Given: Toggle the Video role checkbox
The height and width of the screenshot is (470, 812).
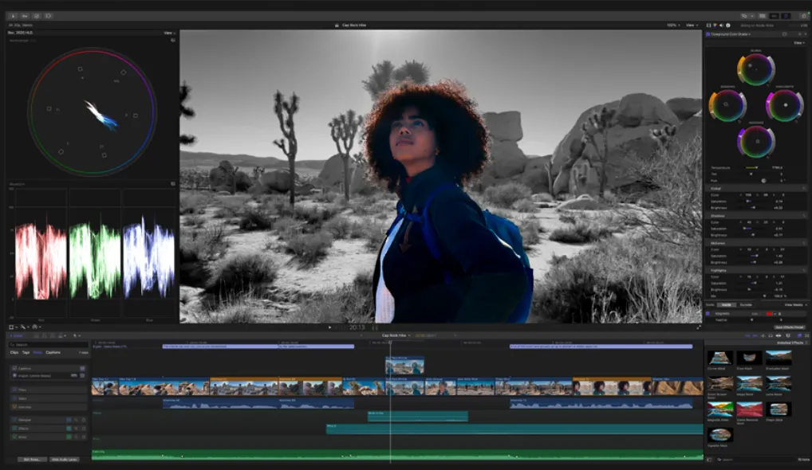Looking at the screenshot, I should click(14, 398).
